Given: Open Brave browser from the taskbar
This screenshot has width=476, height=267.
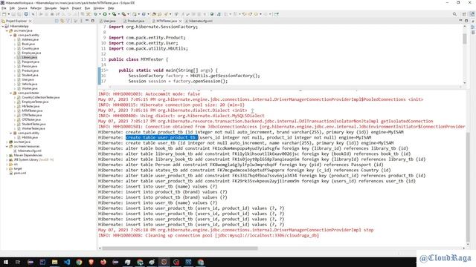Looking at the screenshot, I should pos(91,262).
